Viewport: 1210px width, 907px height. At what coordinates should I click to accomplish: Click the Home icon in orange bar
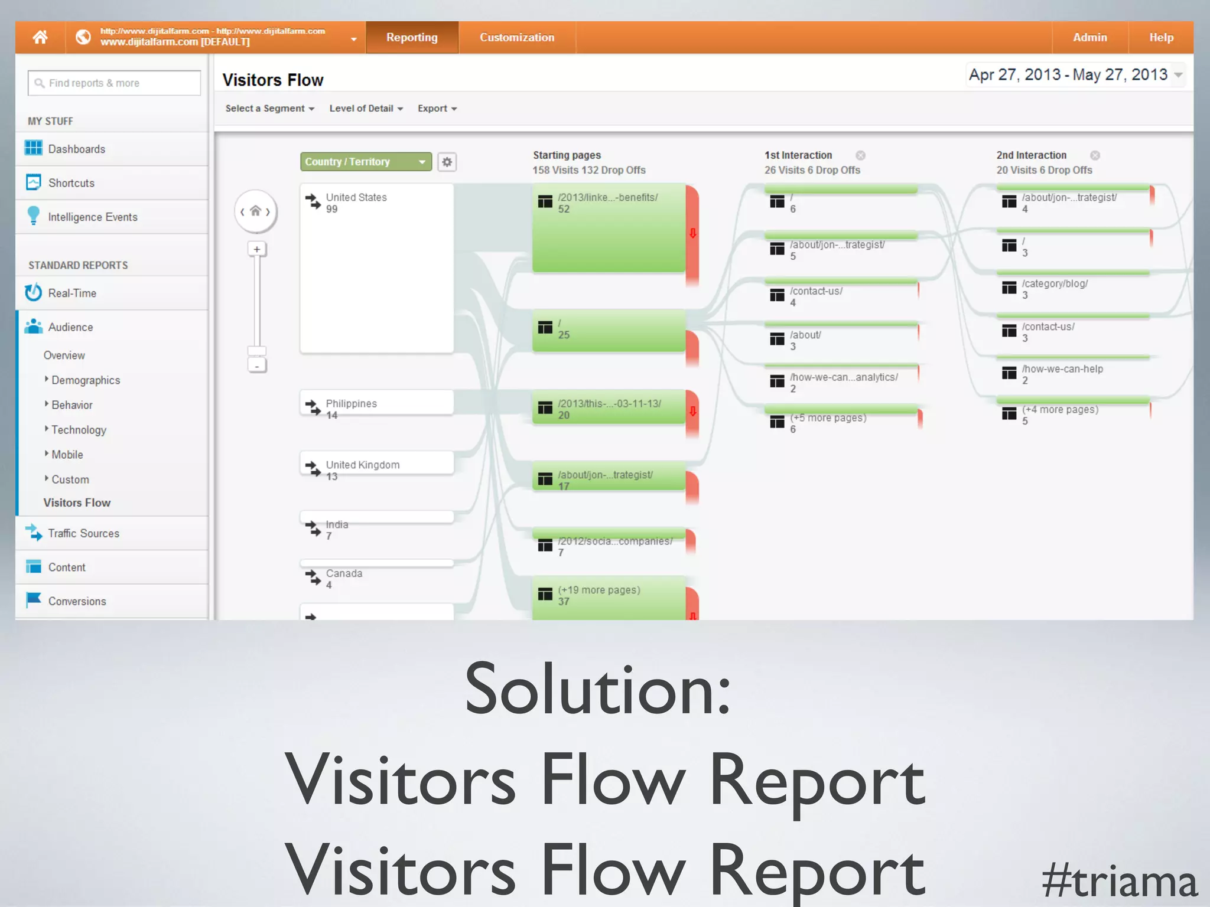[x=40, y=37]
